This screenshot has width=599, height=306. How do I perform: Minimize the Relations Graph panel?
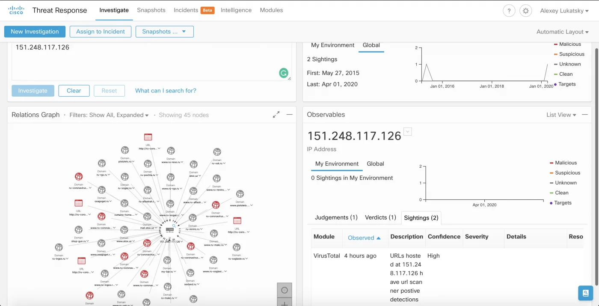(x=289, y=114)
